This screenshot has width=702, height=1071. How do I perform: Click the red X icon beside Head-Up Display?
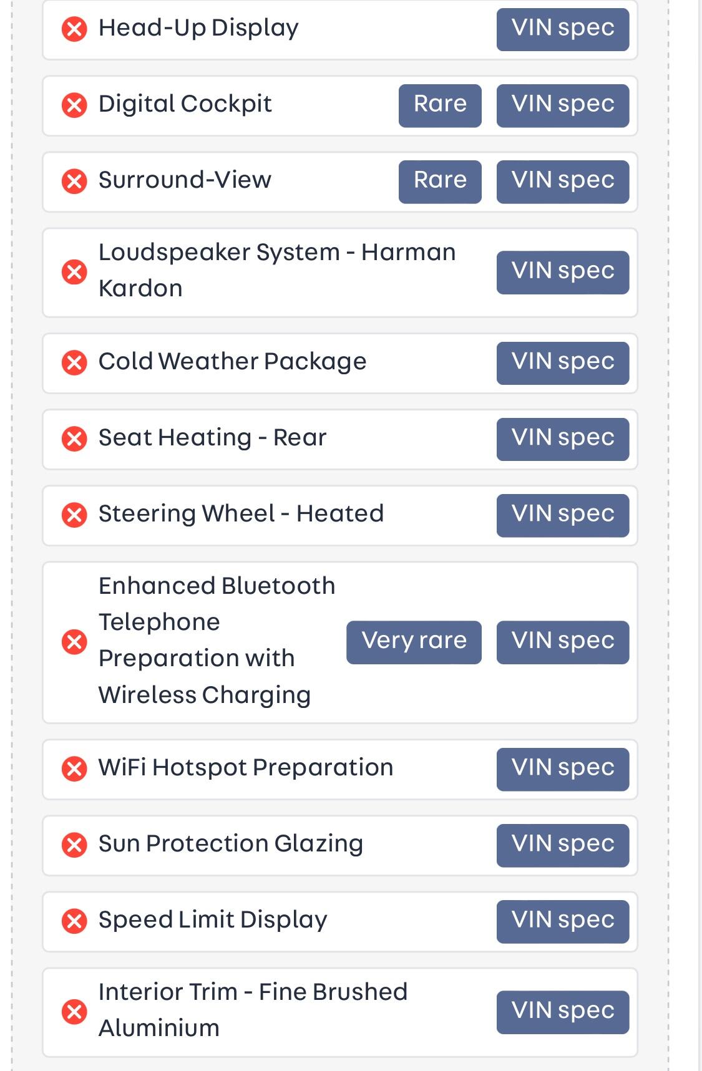pos(74,29)
